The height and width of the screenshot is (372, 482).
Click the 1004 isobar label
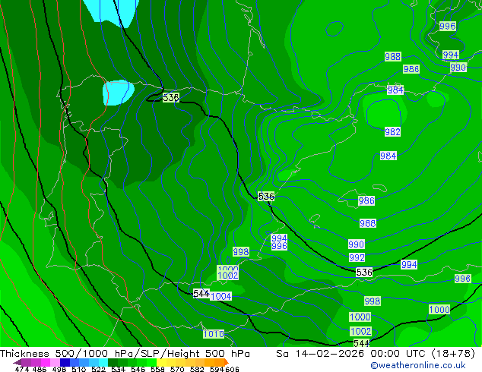[221, 296]
